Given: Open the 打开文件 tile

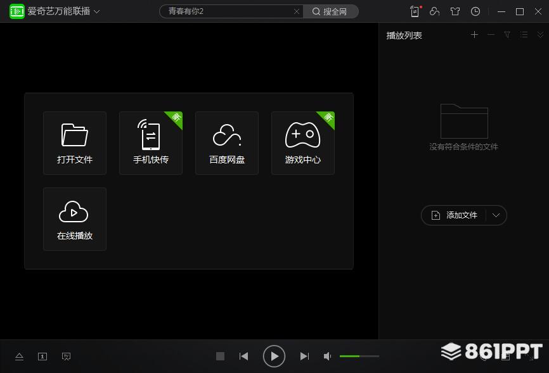Looking at the screenshot, I should [75, 143].
